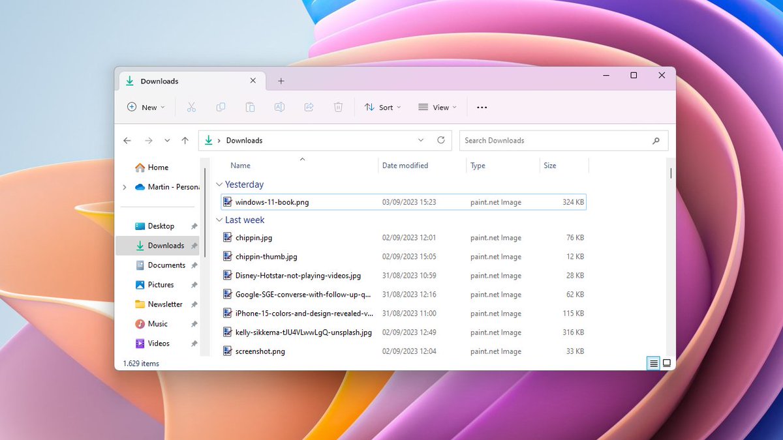Refresh the Downloads folder view
783x440 pixels.
tap(440, 140)
